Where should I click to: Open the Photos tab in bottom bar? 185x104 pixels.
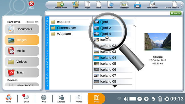pos(79,99)
